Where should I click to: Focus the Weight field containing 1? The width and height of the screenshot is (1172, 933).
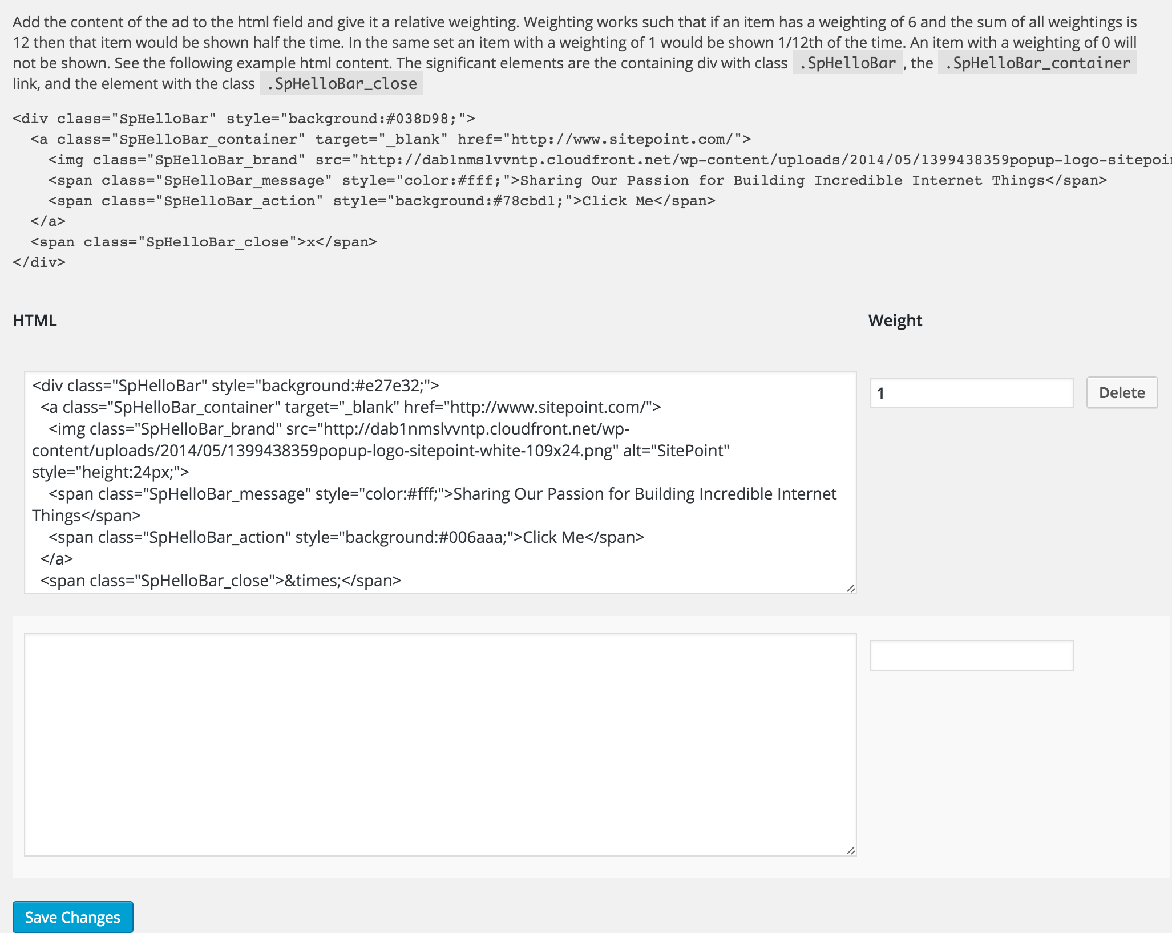(x=971, y=393)
